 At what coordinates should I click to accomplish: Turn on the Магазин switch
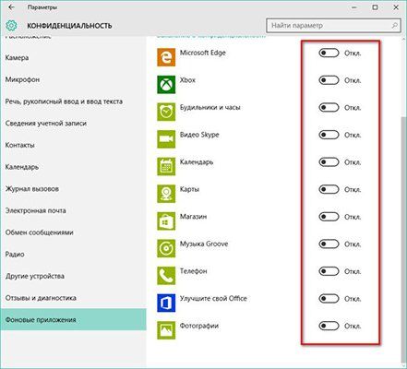click(x=329, y=217)
